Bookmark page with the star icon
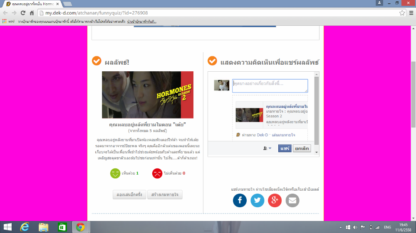Screen dimensions: 416x233 pyautogui.click(x=402, y=13)
